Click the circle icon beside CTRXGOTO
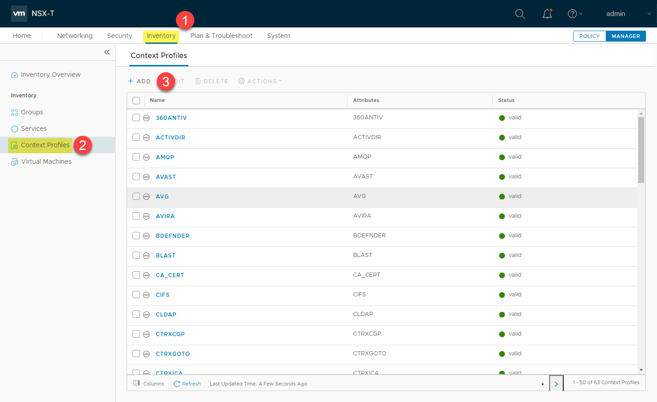The width and height of the screenshot is (657, 402). [x=146, y=354]
